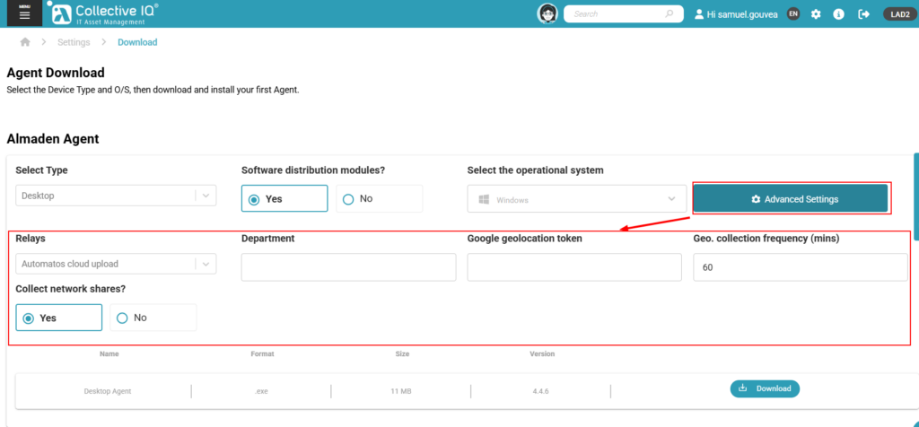Select No for Software distribution modules
The image size is (919, 427).
tap(380, 198)
